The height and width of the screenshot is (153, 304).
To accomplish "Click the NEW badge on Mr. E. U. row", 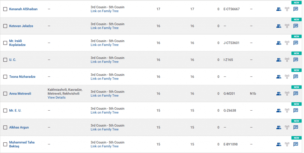I will point(296,104).
